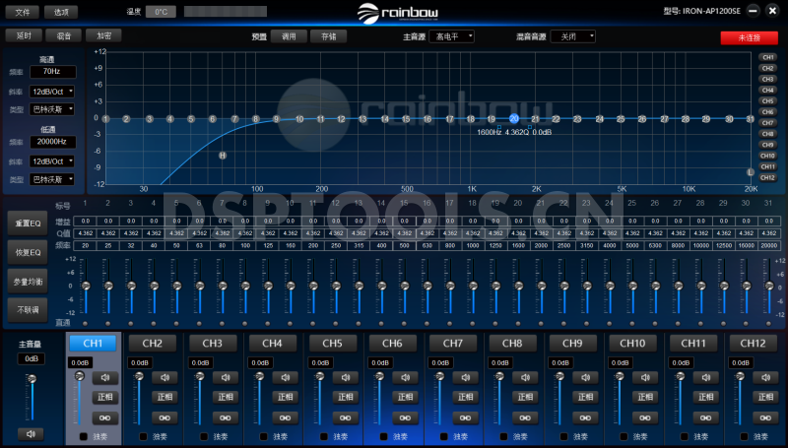Click the 1000 Hz EQ band slider knob
This screenshot has height=448, width=788.
[x=473, y=286]
